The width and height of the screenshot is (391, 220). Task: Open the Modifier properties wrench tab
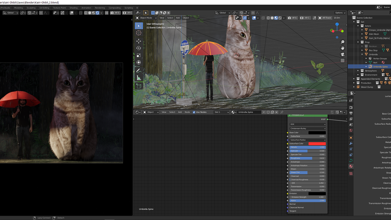(x=351, y=143)
